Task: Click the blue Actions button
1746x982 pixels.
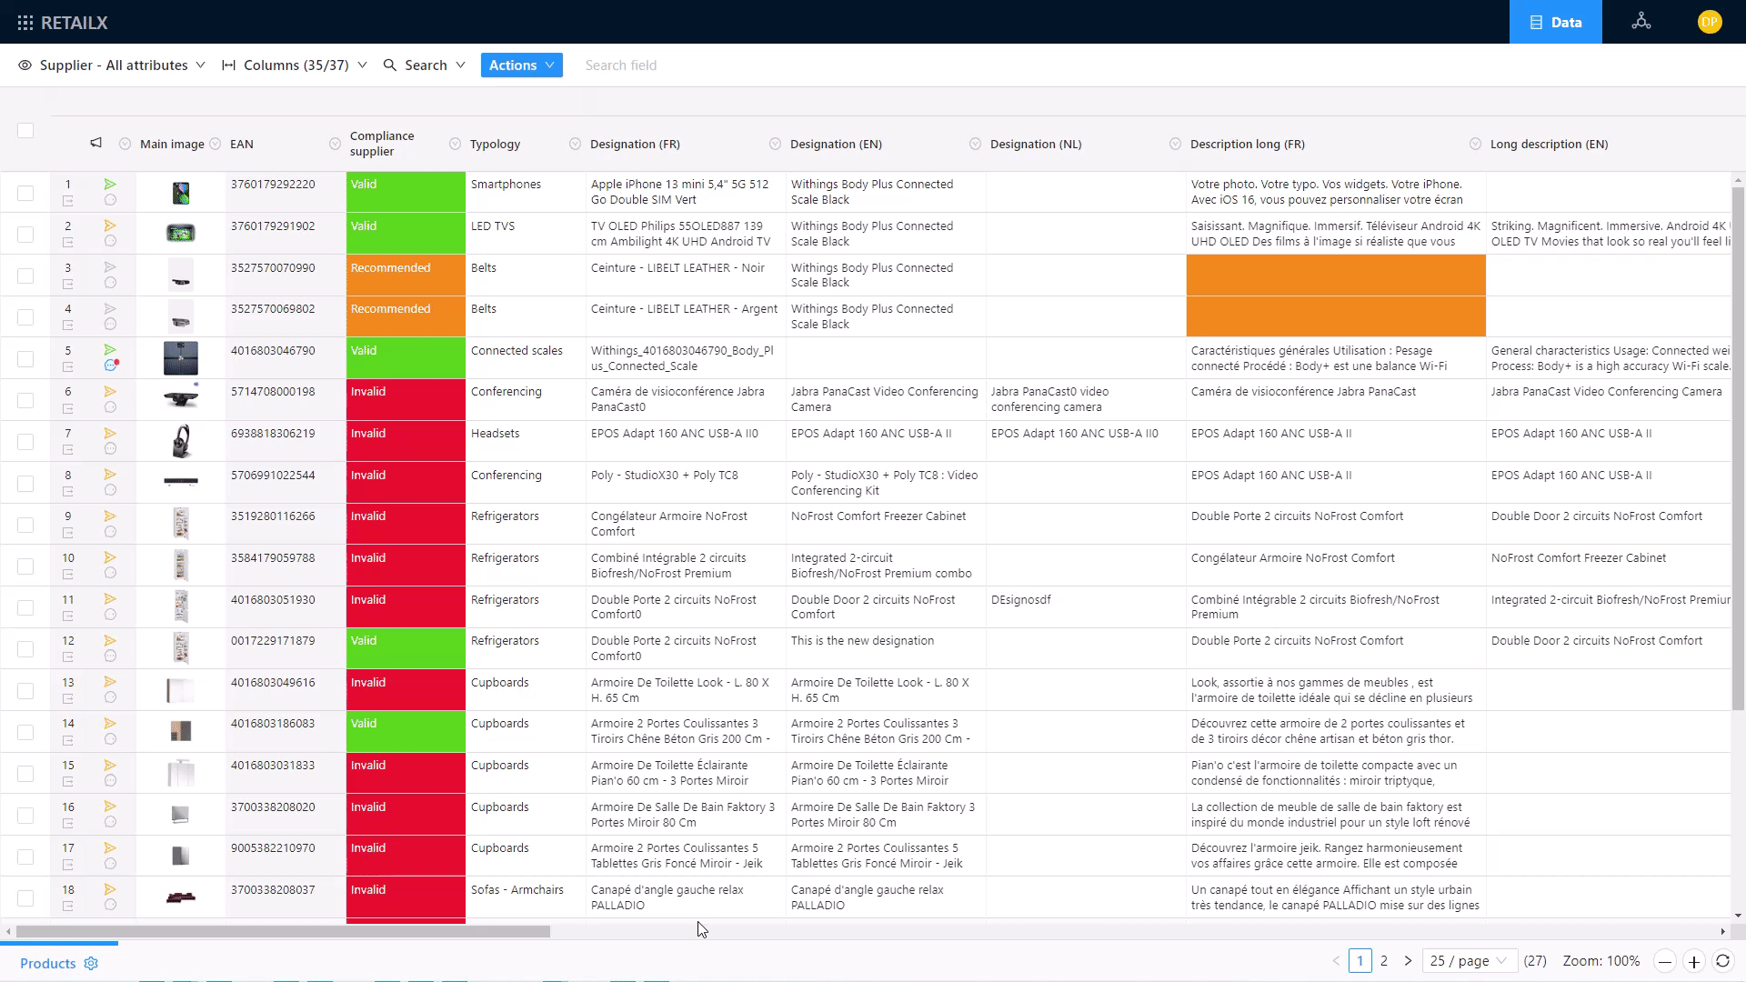Action: pos(521,65)
